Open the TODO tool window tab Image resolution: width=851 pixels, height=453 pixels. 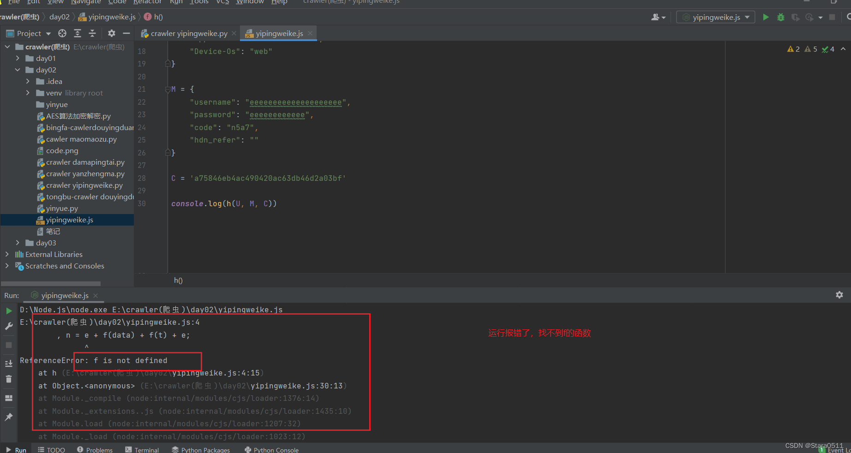(x=51, y=450)
